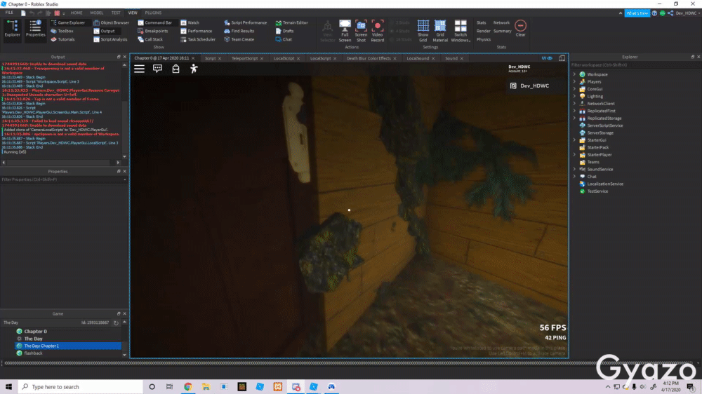
Task: Toggle Show Grid
Action: 423,31
